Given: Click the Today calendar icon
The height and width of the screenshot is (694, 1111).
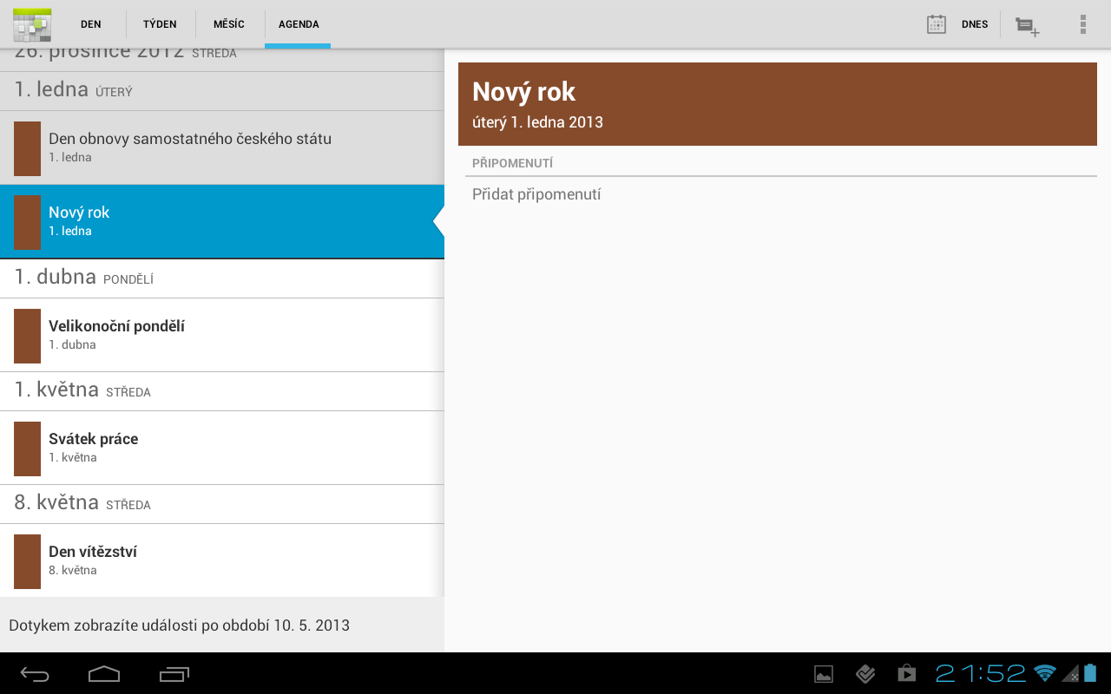Looking at the screenshot, I should coord(936,24).
